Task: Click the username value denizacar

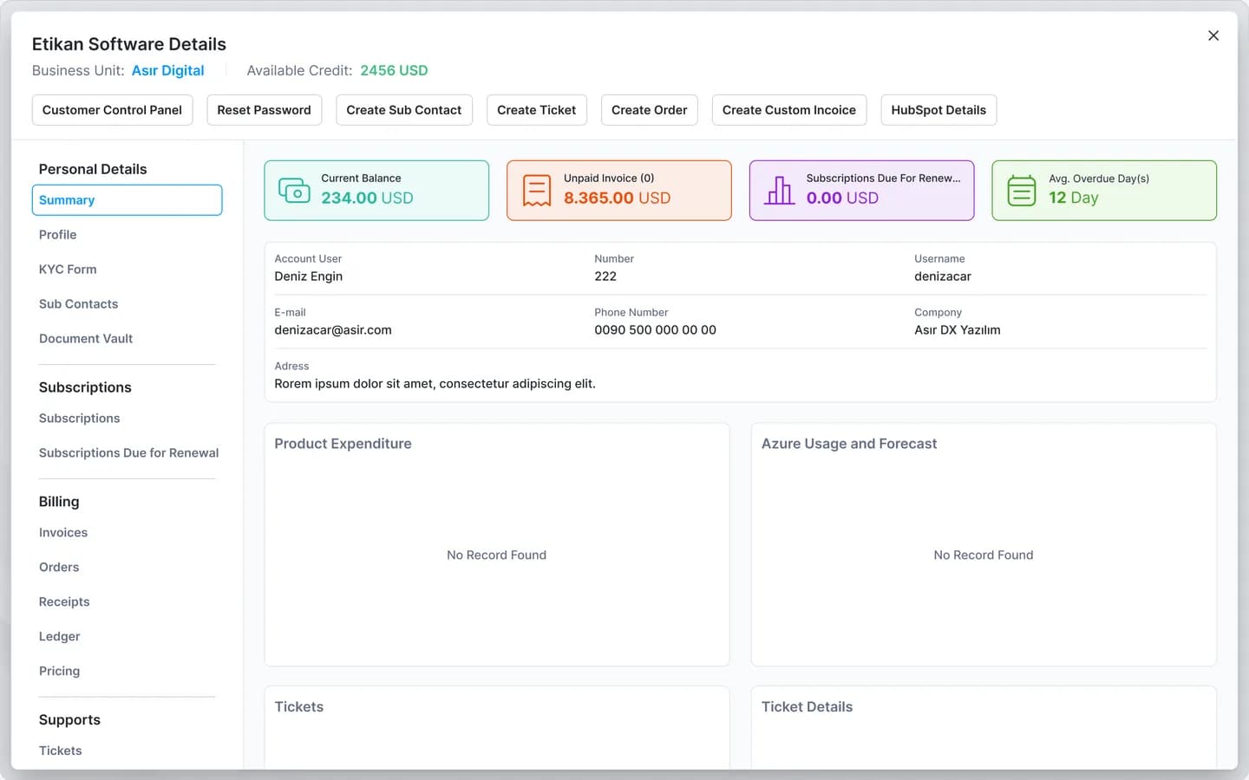Action: pyautogui.click(x=943, y=276)
